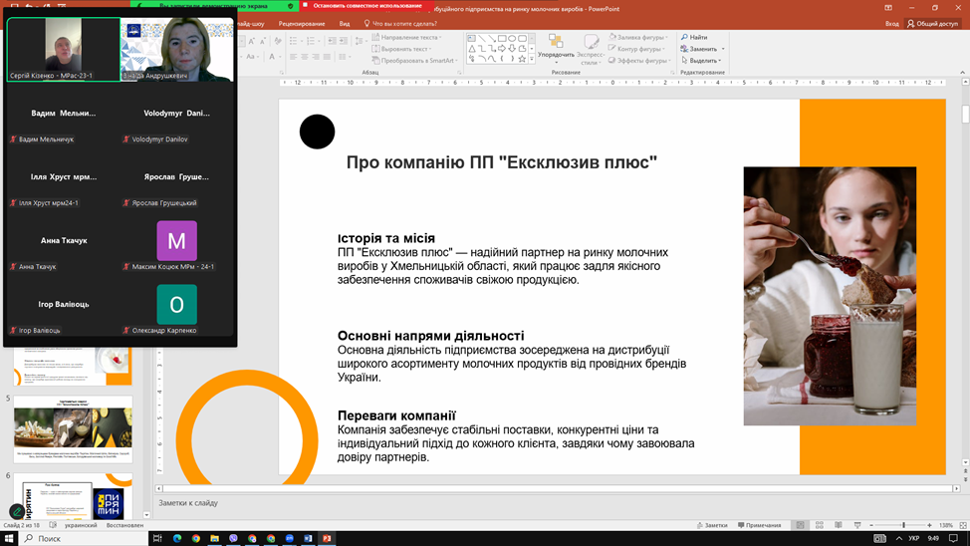Select the Олександр Карпенко participant avatar

[x=177, y=305]
